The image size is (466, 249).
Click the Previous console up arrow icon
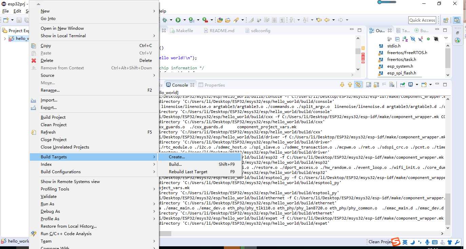click(350, 85)
